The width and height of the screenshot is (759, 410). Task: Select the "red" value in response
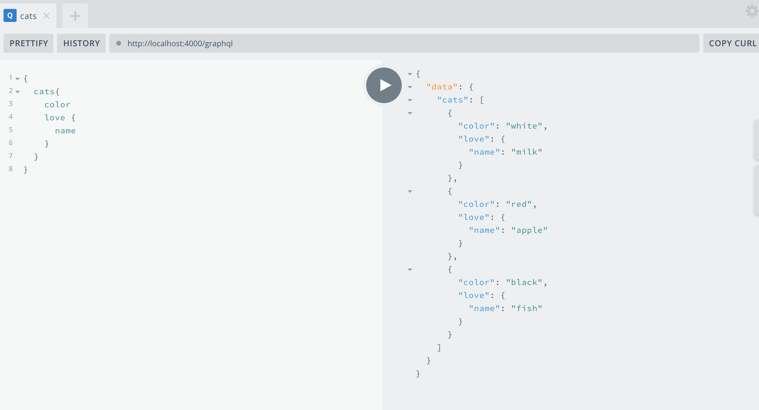tap(519, 204)
